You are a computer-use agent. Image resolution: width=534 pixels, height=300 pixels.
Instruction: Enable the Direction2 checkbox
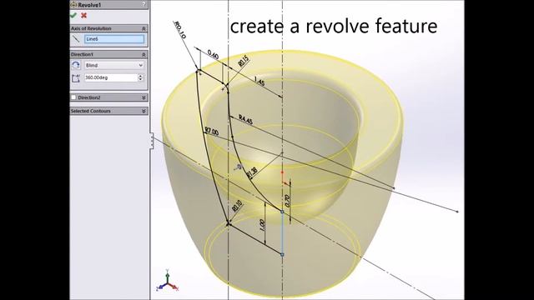click(x=73, y=97)
